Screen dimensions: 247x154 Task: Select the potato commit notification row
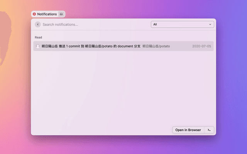pos(123,46)
